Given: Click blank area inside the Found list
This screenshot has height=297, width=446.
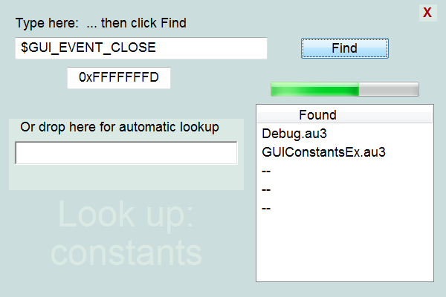Looking at the screenshot, I should 345,247.
